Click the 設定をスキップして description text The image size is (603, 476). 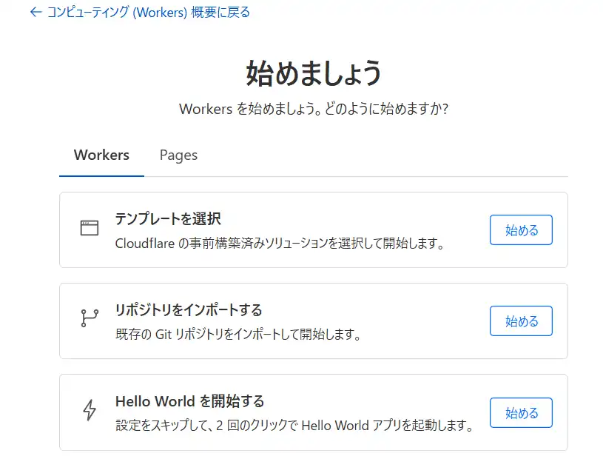tap(294, 426)
